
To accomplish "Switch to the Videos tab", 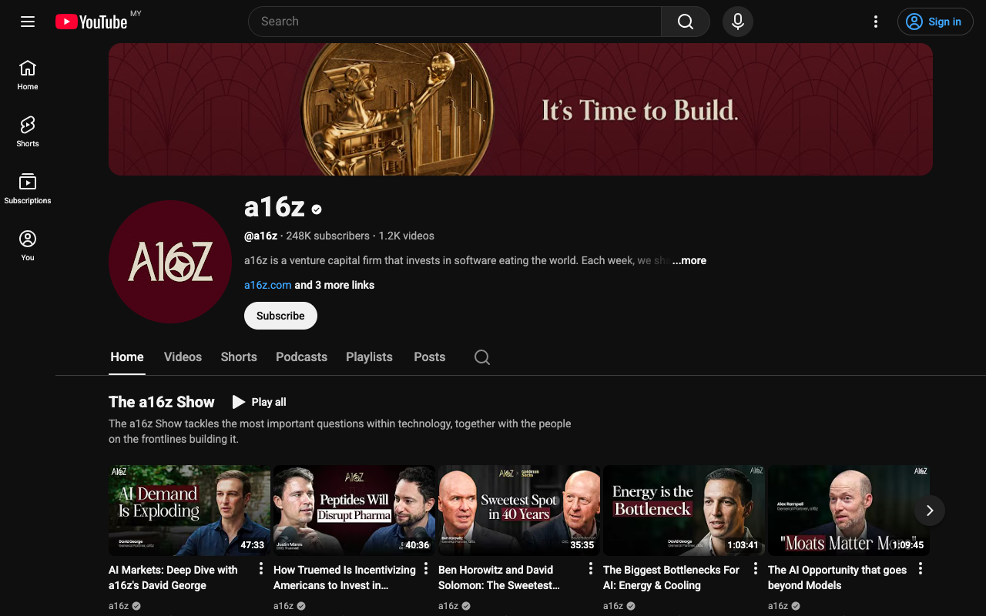I will (183, 357).
